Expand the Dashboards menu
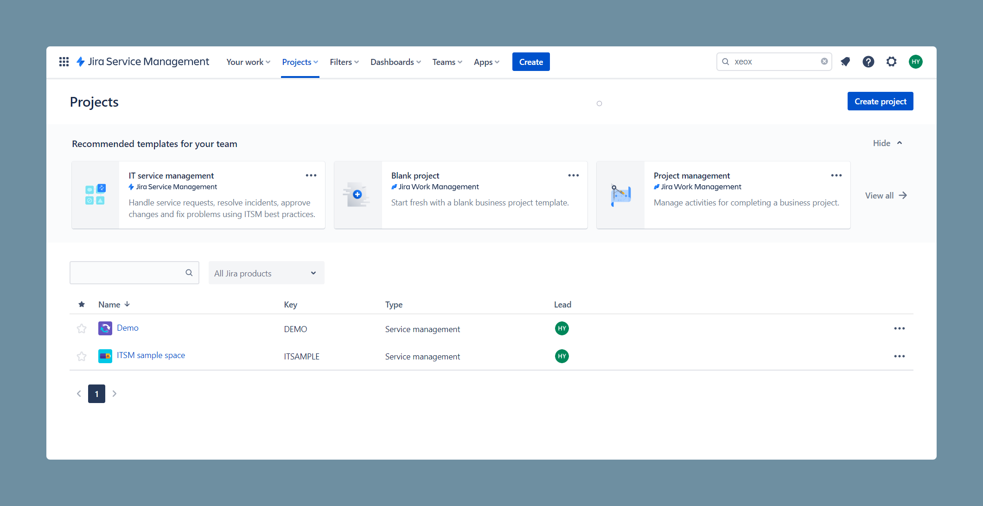 [396, 62]
